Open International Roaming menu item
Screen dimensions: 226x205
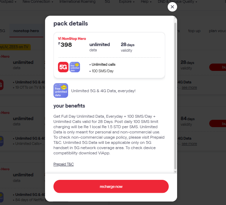(78, 2)
